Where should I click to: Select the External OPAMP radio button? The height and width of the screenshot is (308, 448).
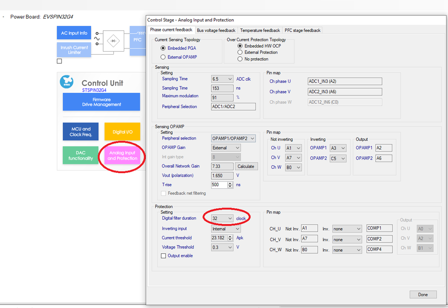pyautogui.click(x=163, y=57)
